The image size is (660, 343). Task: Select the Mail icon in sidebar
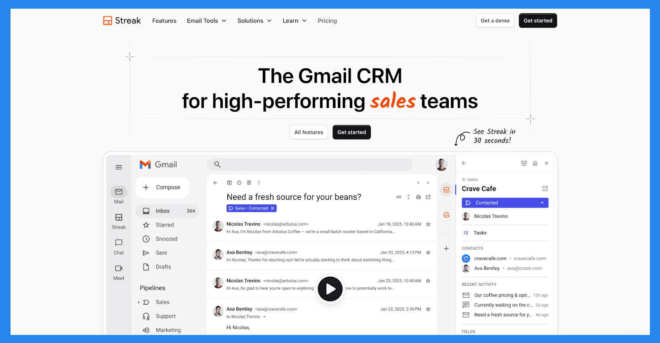click(x=119, y=192)
